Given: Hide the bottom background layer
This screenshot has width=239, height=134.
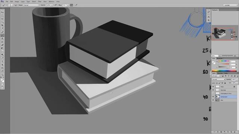Looking at the screenshot, I should (x=213, y=100).
